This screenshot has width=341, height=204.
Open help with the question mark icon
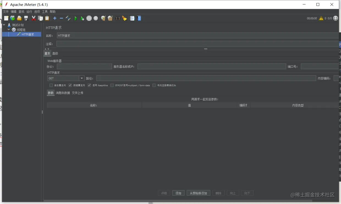[139, 18]
